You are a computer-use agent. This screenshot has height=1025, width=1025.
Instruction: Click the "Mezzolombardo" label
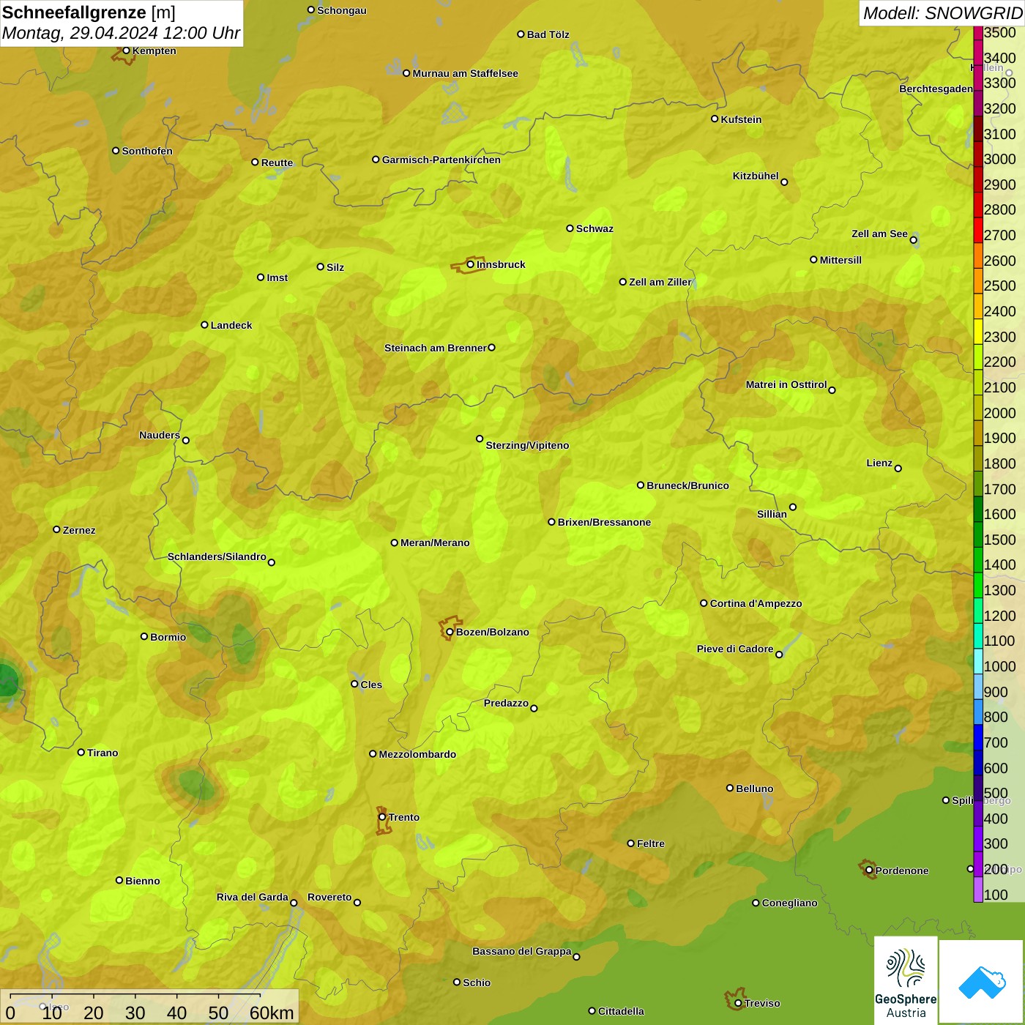[417, 754]
